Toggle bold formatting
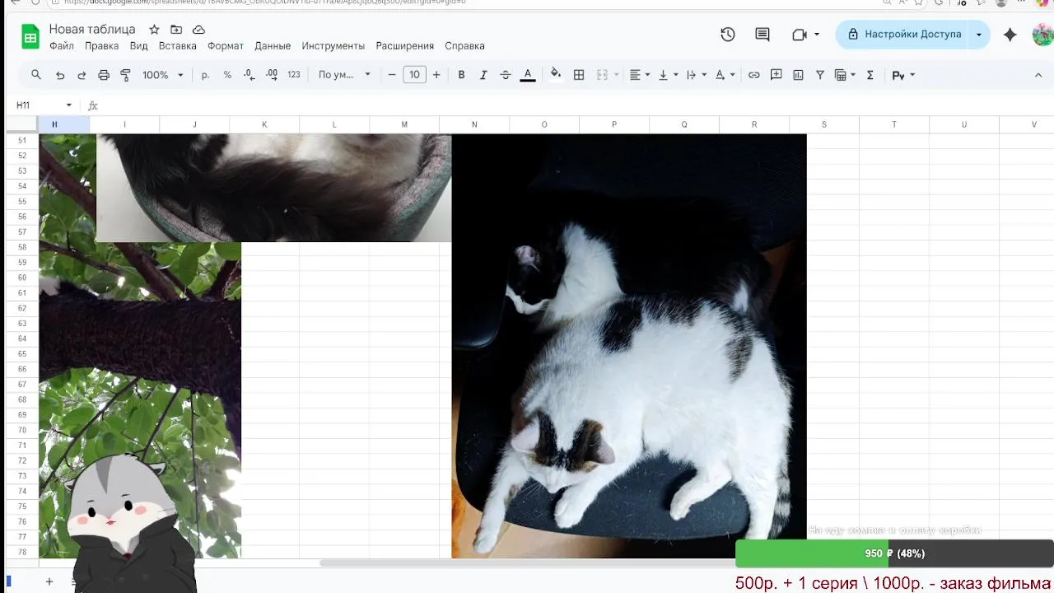The image size is (1054, 593). 461,75
